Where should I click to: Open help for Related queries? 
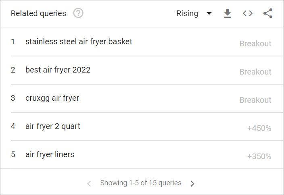(x=78, y=13)
